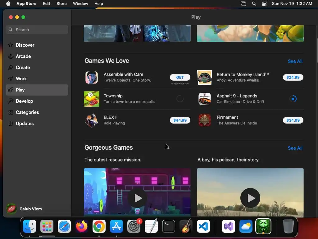Viewport: 318px width, 239px height.
Task: Open the ELEX II app icon
Action: pyautogui.click(x=92, y=120)
